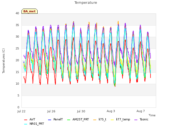This screenshot has height=129, width=172.
Task: Click the Time axis title
Action: coord(152,115)
